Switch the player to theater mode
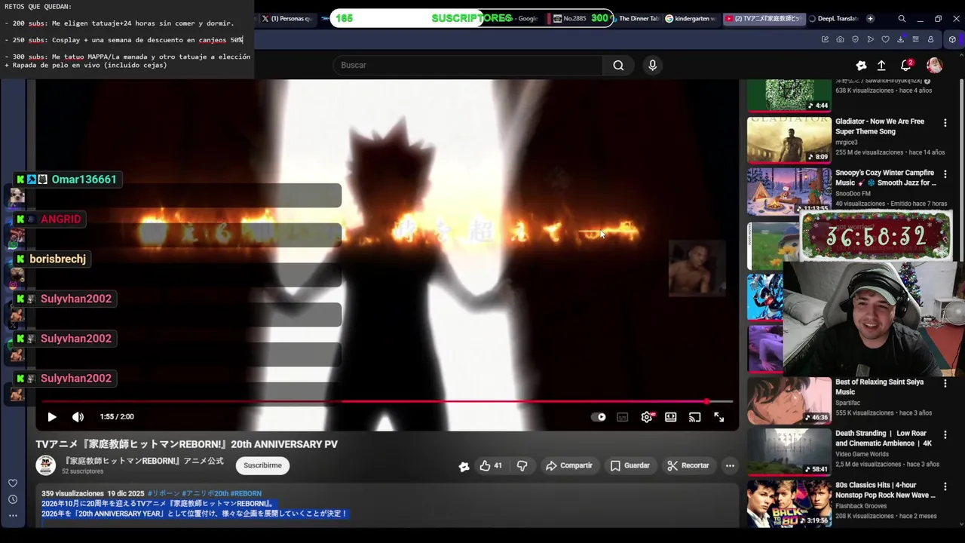The width and height of the screenshot is (965, 543). point(671,417)
